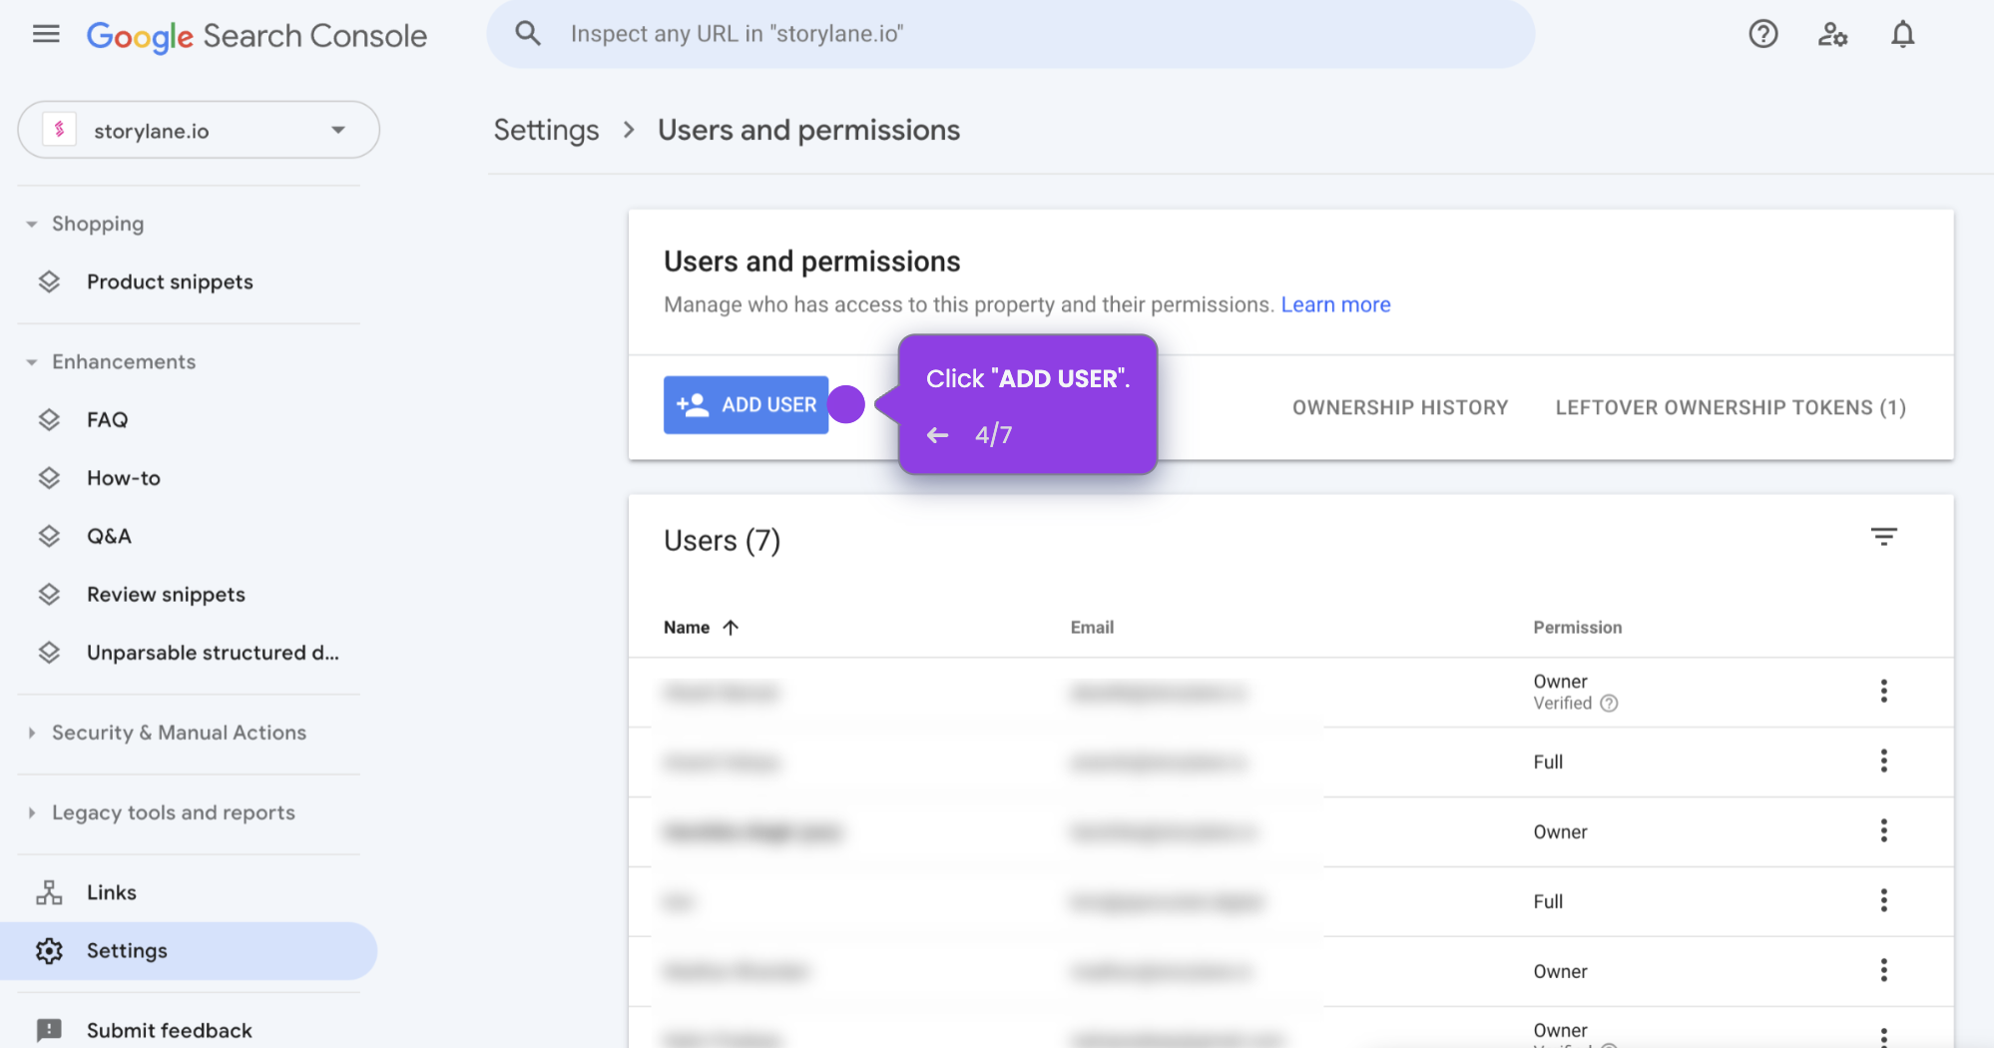Open the user settings icon in top bar
1994x1048 pixels.
(1833, 33)
